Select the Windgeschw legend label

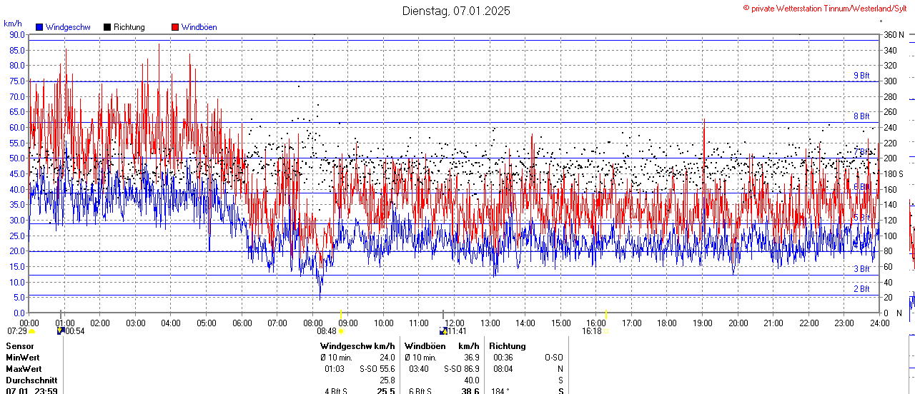pos(68,27)
